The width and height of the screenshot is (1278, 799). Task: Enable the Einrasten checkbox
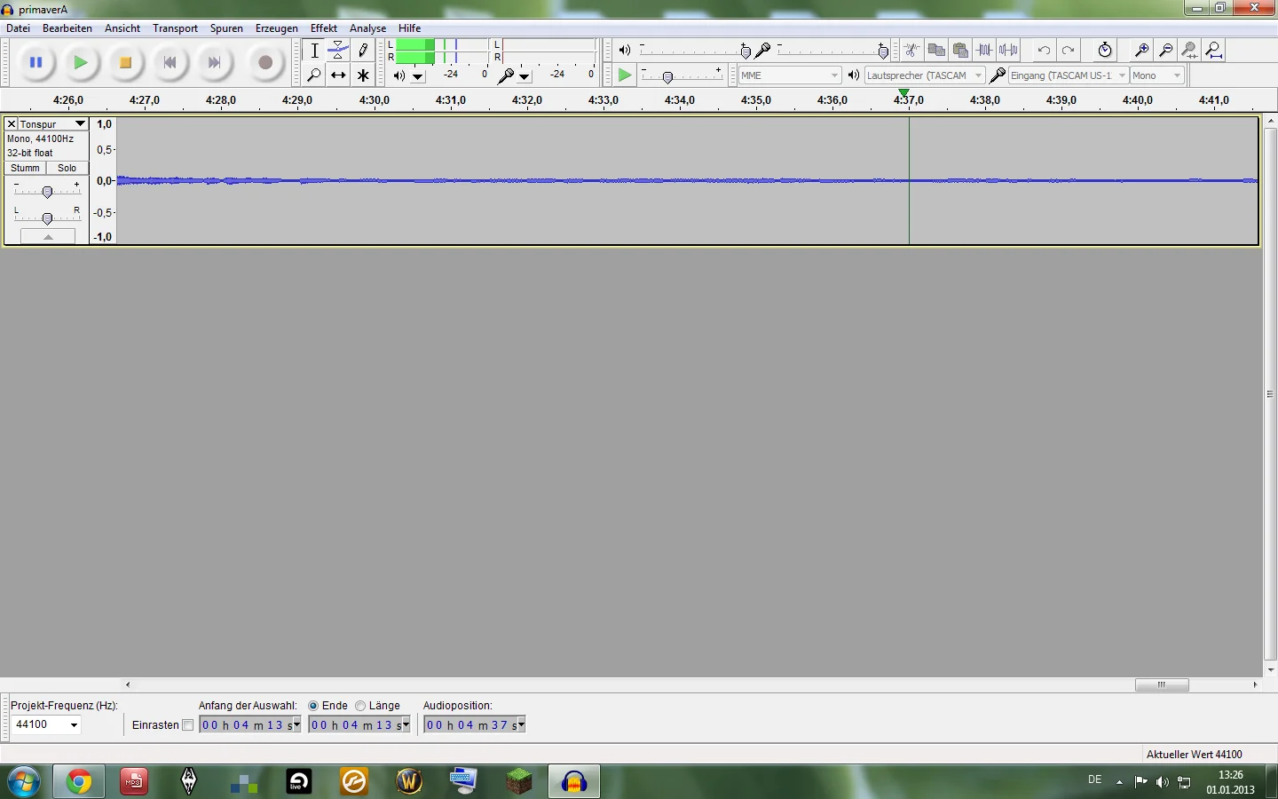187,725
